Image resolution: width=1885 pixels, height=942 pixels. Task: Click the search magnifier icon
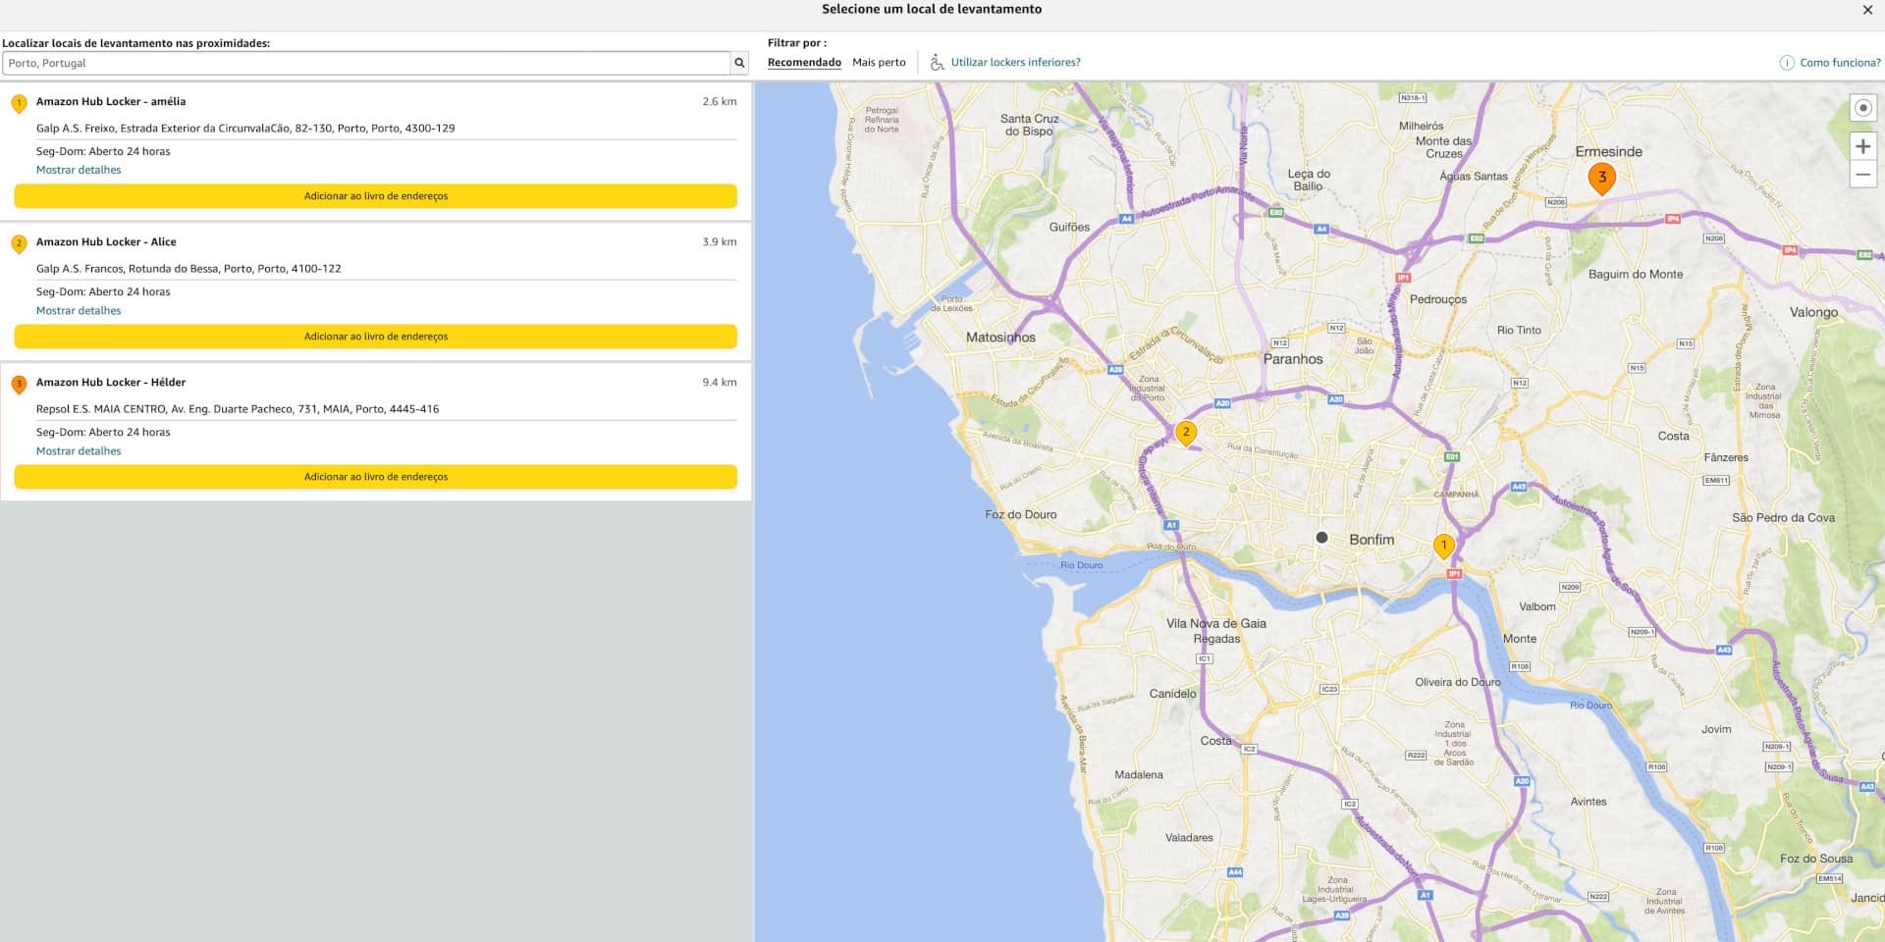(739, 63)
